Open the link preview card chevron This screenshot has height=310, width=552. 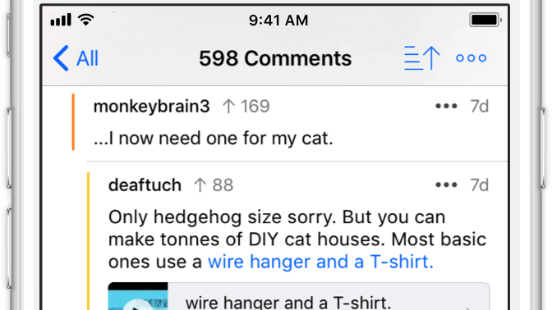[468, 308]
